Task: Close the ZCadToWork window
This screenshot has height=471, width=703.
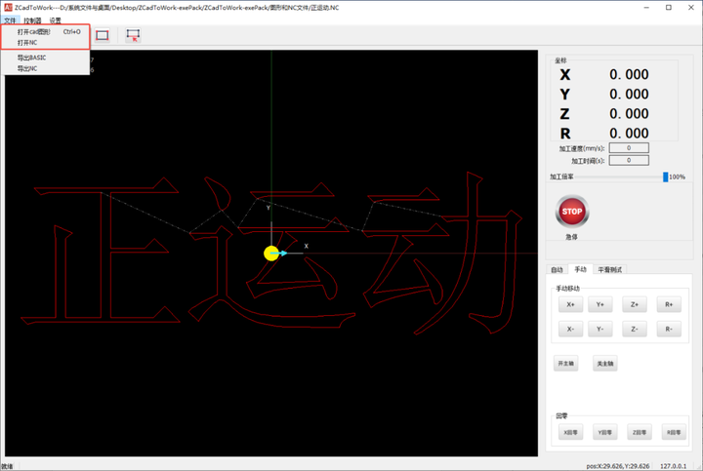Action: pyautogui.click(x=691, y=8)
